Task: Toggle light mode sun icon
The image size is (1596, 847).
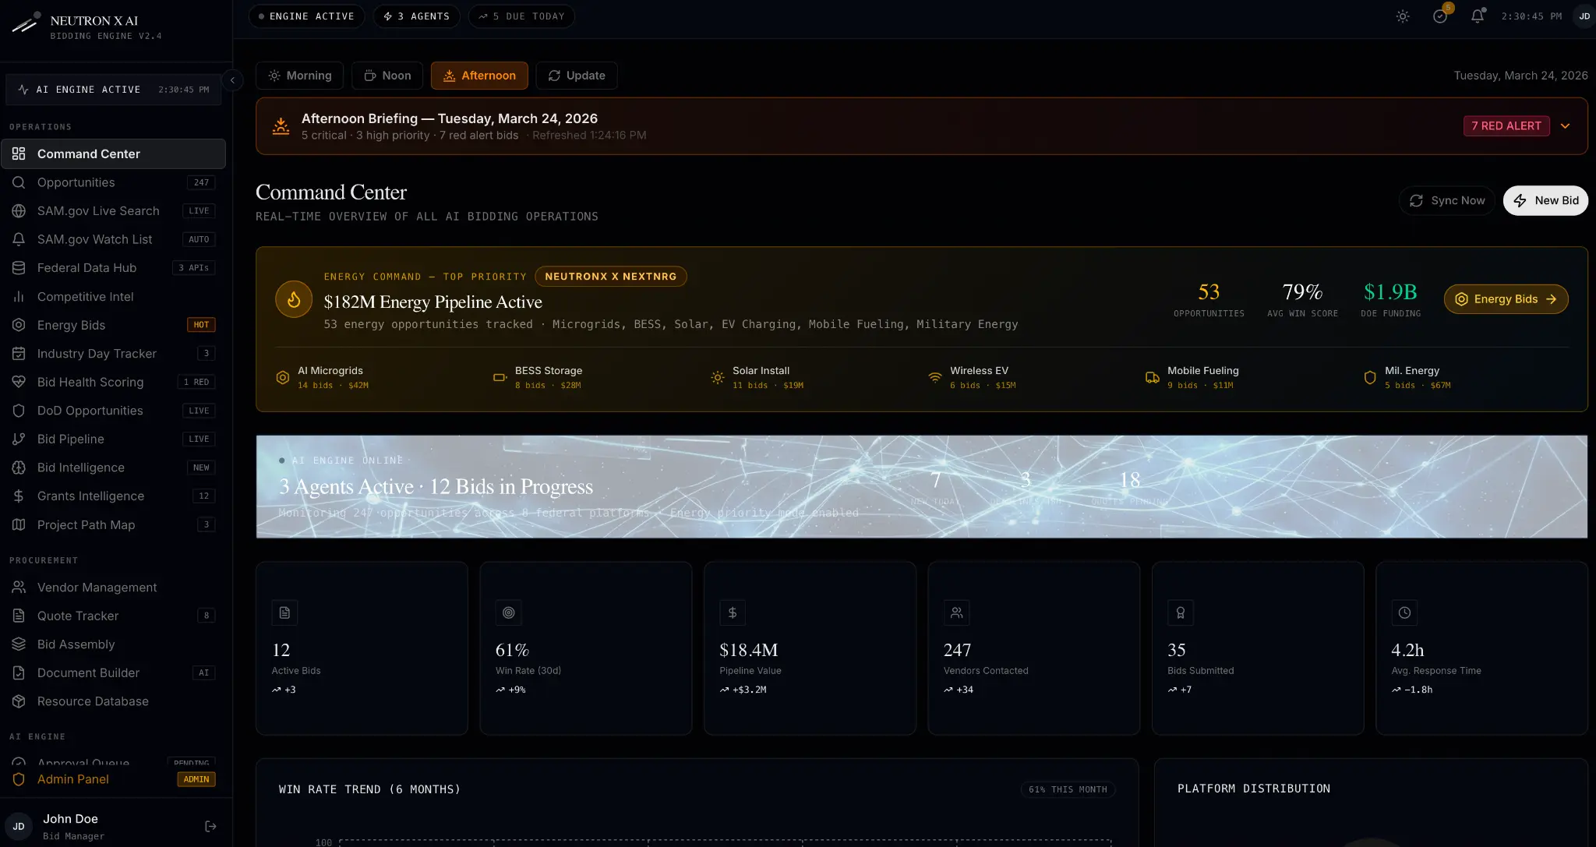Action: point(1403,16)
